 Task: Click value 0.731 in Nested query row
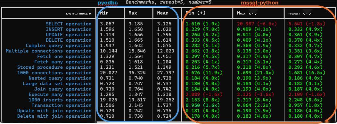click(107, 78)
